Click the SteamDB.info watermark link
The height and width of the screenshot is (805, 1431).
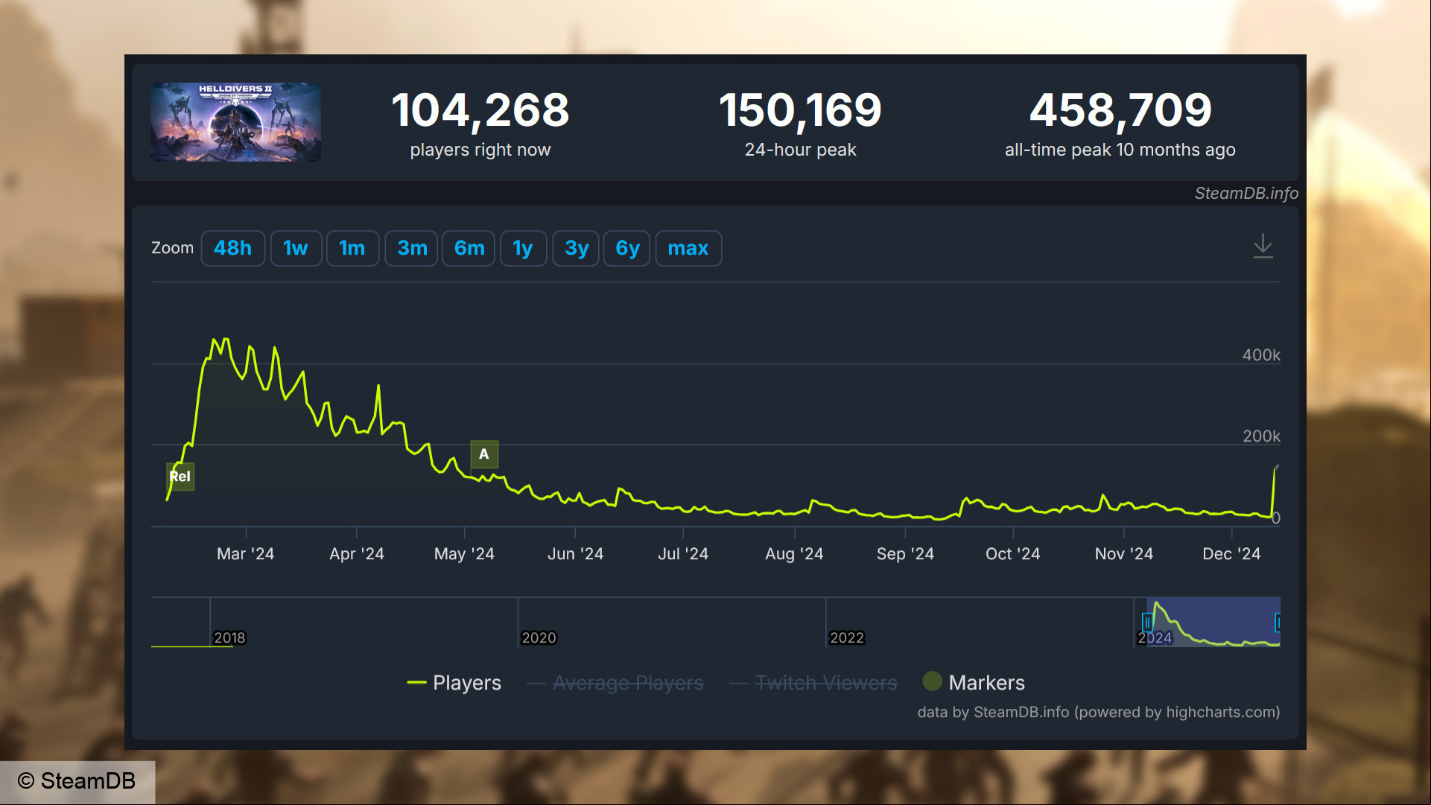point(1246,194)
